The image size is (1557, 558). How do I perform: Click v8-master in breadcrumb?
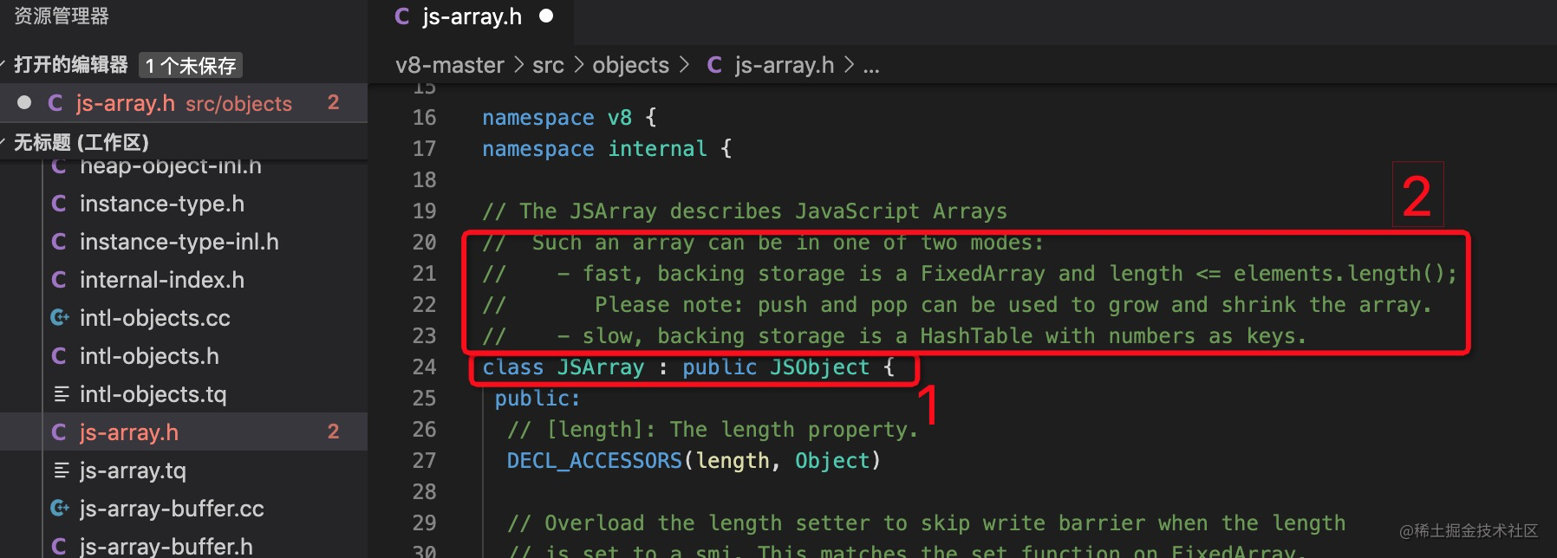click(450, 65)
